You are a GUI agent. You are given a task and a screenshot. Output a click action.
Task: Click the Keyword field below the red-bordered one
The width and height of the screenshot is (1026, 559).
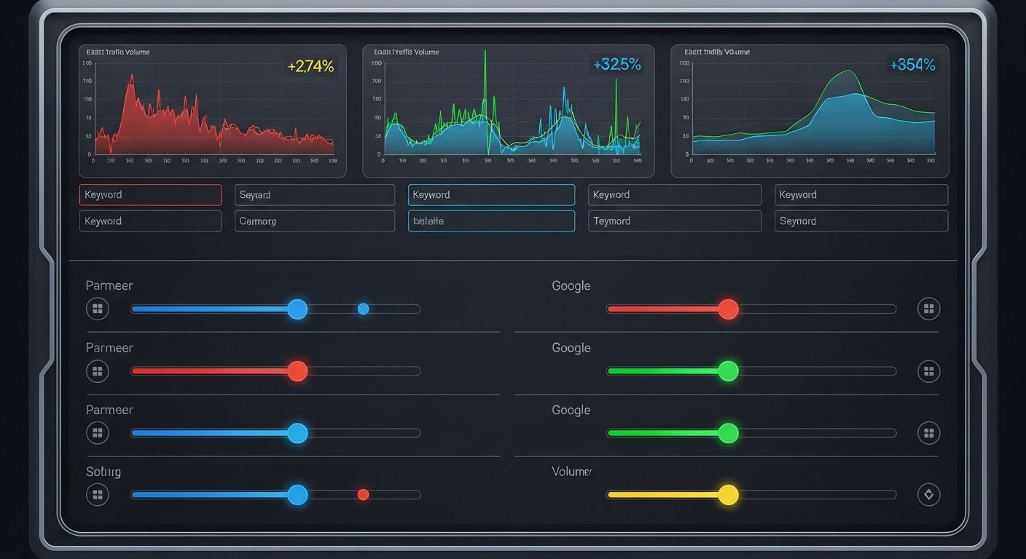point(150,221)
